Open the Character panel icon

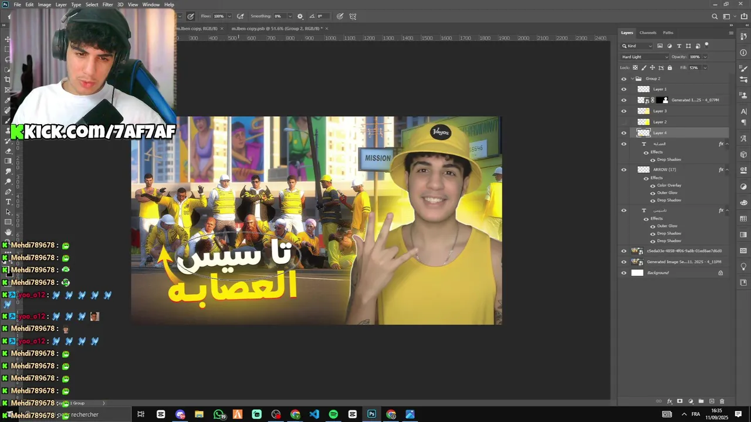pos(744,111)
